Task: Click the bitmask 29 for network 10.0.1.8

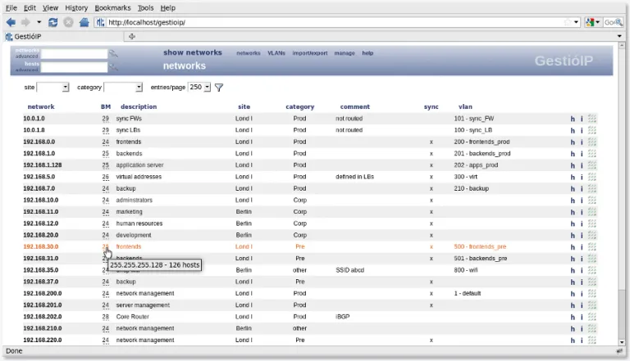Action: point(105,130)
